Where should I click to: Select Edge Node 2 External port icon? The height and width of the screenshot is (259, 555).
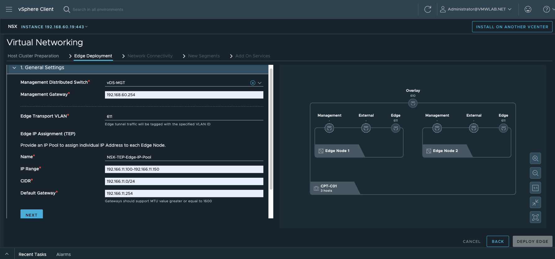pyautogui.click(x=474, y=128)
